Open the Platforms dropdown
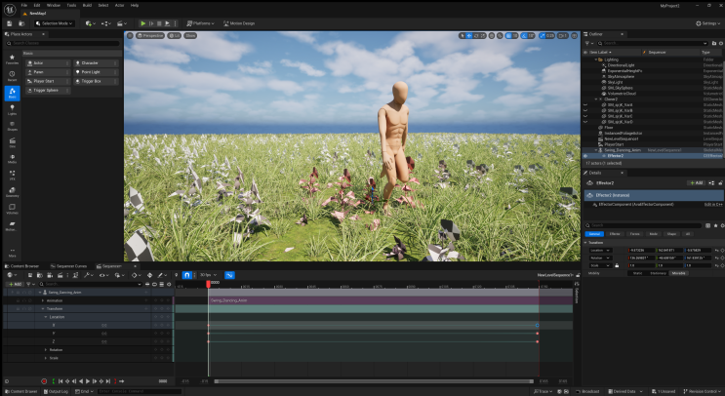 click(x=202, y=22)
